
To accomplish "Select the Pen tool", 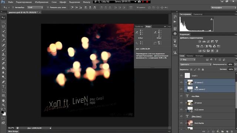I will point(3,82).
